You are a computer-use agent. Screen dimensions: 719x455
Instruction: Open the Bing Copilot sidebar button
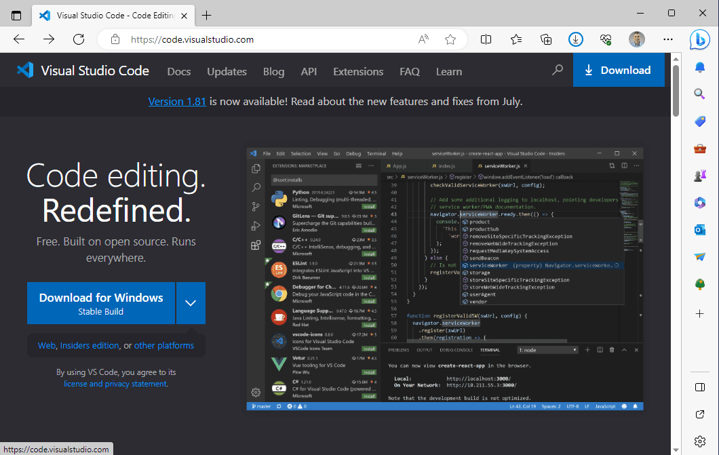point(700,39)
